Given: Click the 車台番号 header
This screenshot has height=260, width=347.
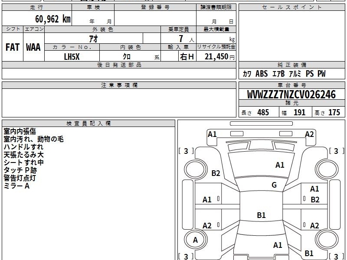Looking at the screenshot, I should (x=291, y=85).
